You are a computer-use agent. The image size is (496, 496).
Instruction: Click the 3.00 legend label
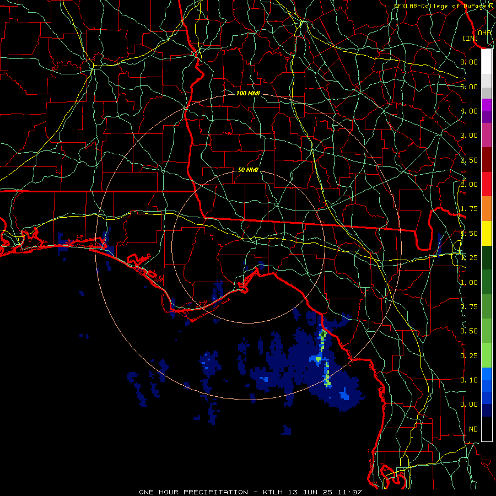tap(469, 136)
